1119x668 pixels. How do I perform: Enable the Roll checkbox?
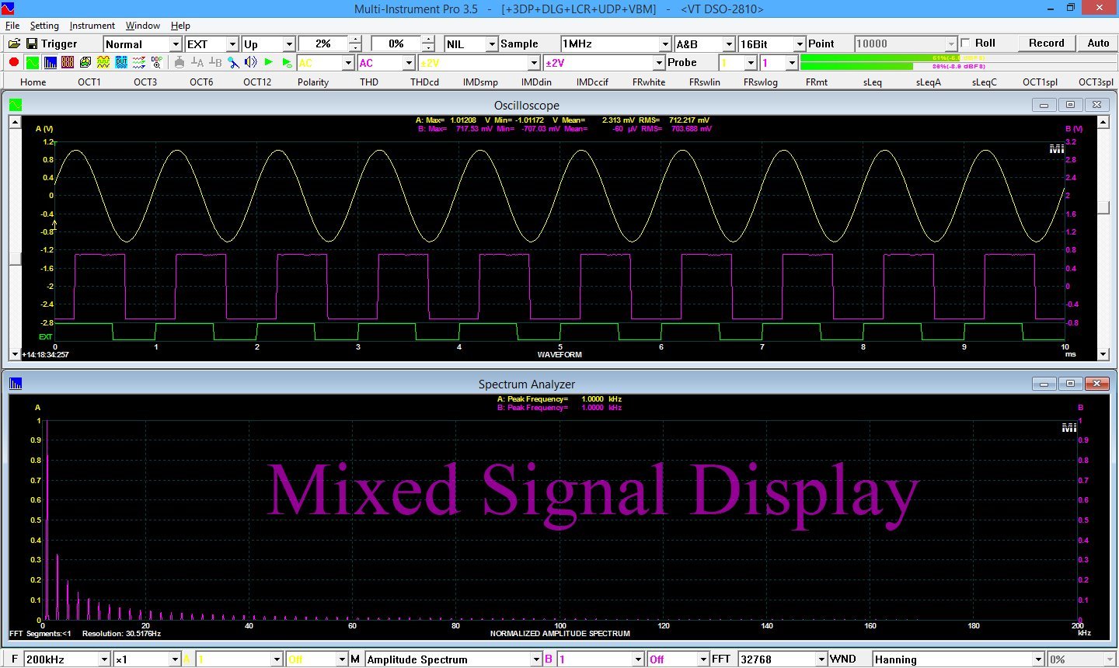pyautogui.click(x=966, y=43)
